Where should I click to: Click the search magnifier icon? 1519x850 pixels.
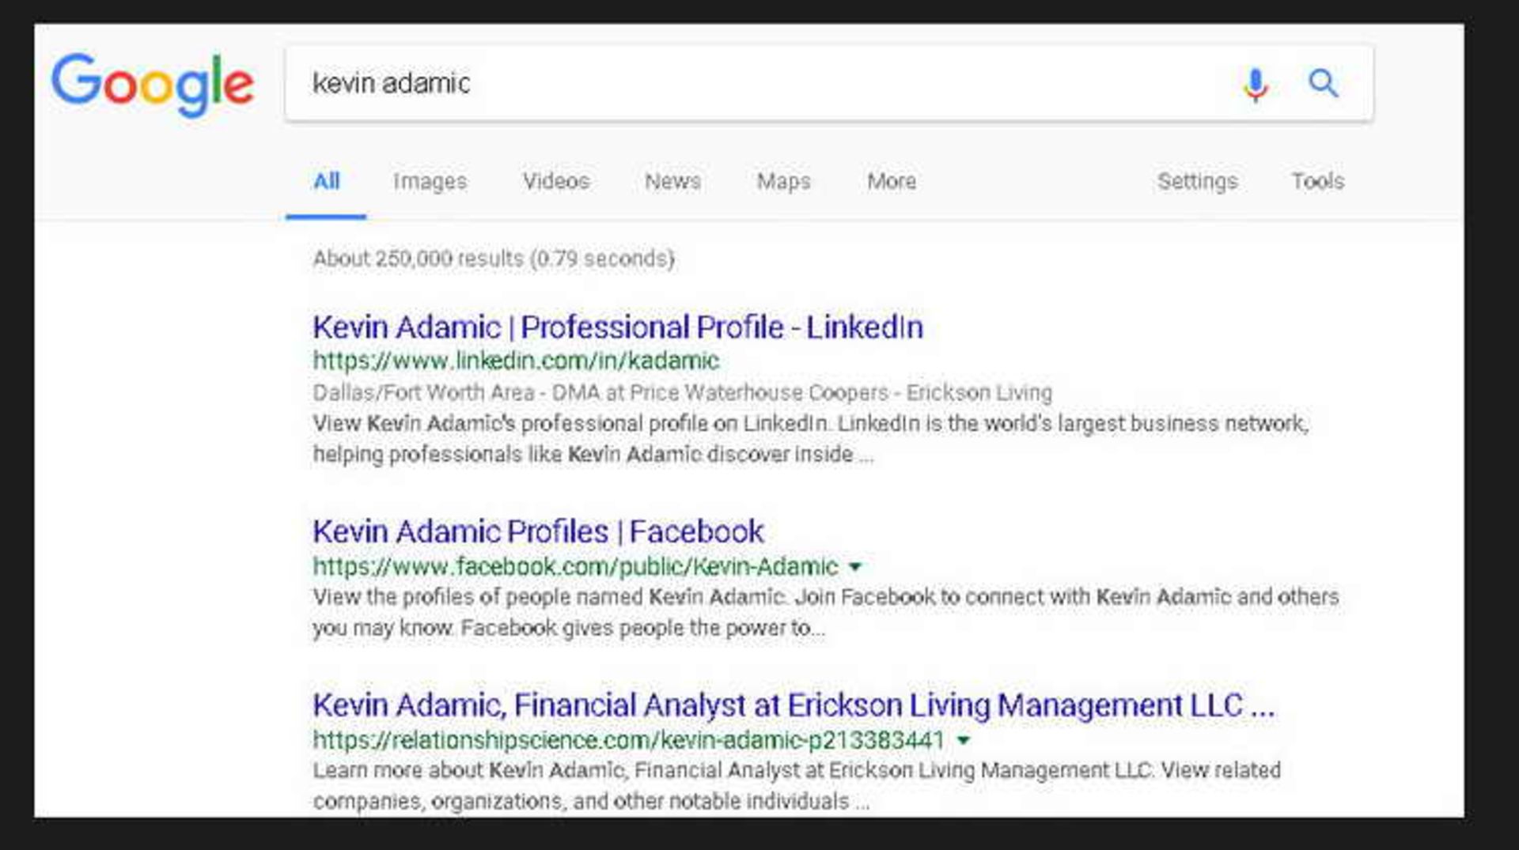point(1324,82)
